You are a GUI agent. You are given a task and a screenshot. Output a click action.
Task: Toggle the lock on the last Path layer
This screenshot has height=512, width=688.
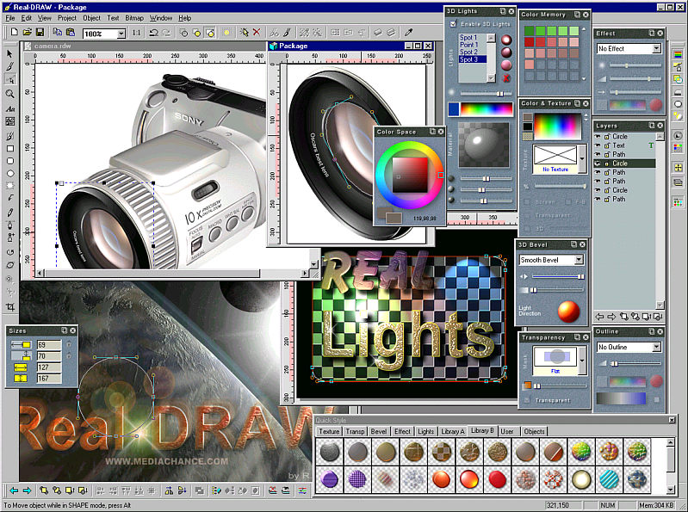(607, 199)
